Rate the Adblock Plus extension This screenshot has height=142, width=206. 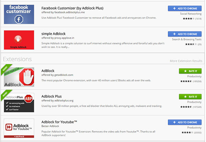pos(190,97)
